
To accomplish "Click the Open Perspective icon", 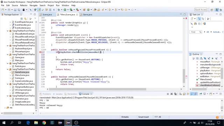I will point(212,10).
